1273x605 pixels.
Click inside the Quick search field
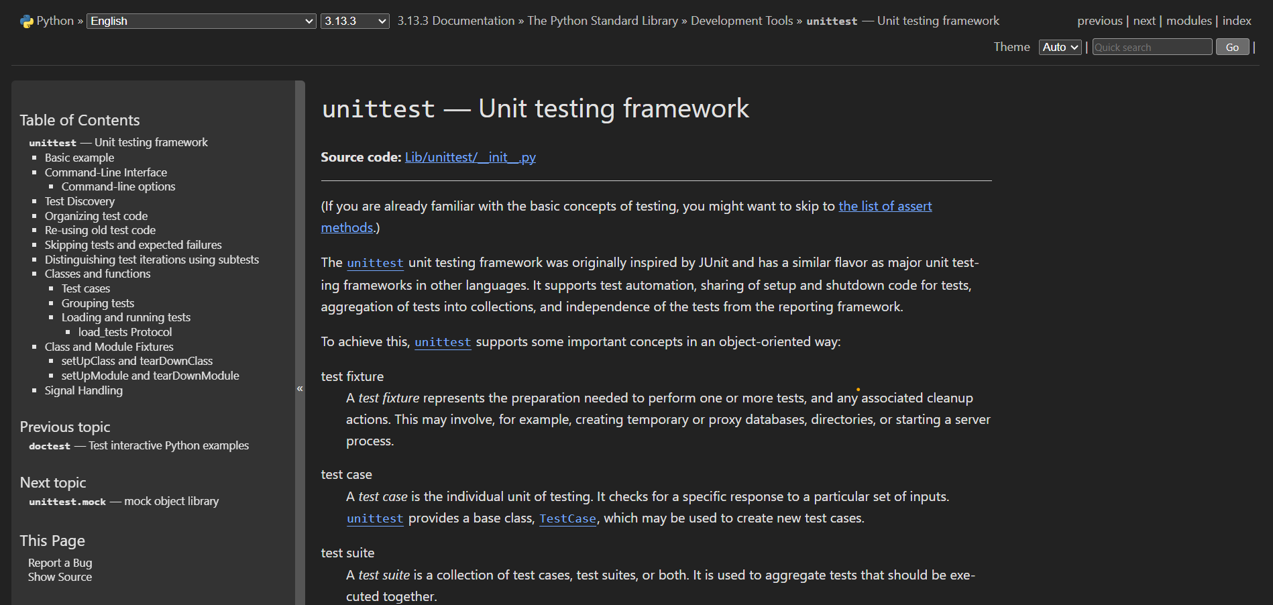coord(1152,47)
